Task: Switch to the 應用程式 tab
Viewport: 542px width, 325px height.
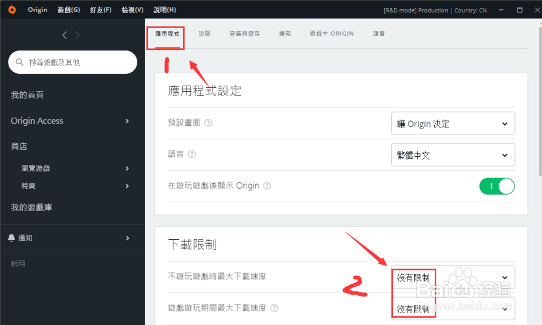Action: (167, 34)
